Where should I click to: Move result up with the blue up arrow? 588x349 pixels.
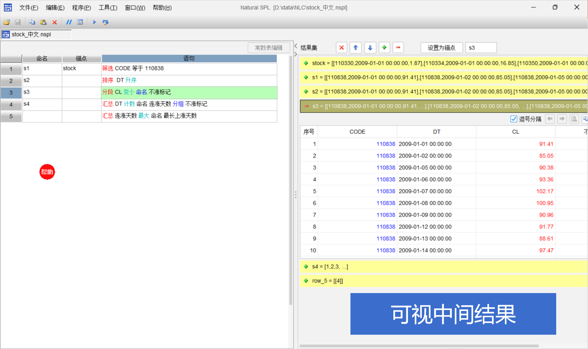tap(355, 48)
